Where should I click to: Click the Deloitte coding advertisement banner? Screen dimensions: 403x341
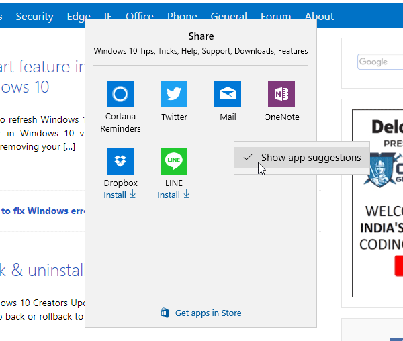pos(377,203)
